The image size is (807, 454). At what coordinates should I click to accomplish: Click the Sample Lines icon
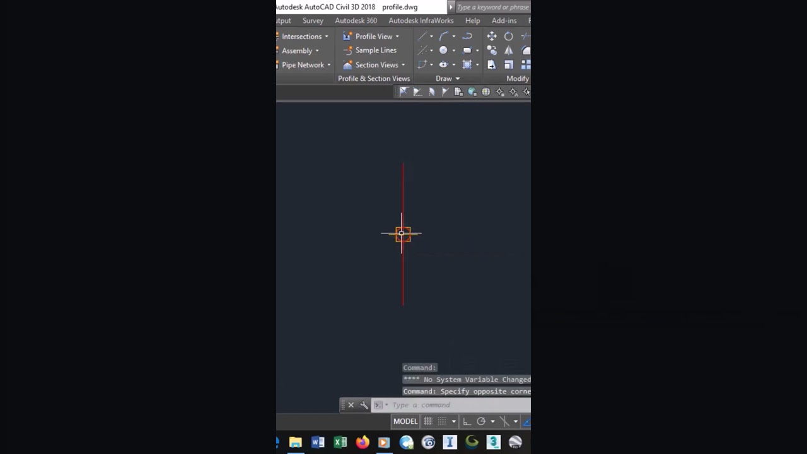pos(347,50)
